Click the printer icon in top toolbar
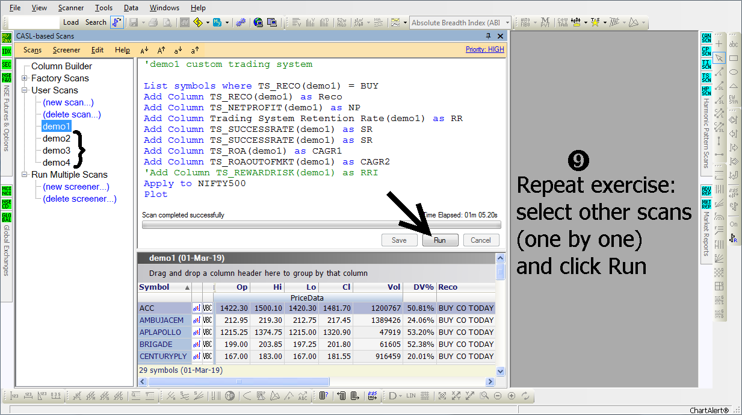This screenshot has height=415, width=742. coord(153,22)
